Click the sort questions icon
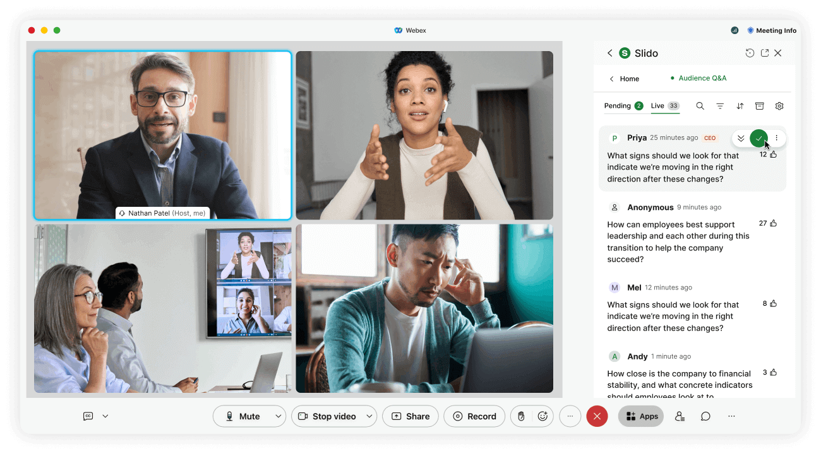 pos(740,106)
